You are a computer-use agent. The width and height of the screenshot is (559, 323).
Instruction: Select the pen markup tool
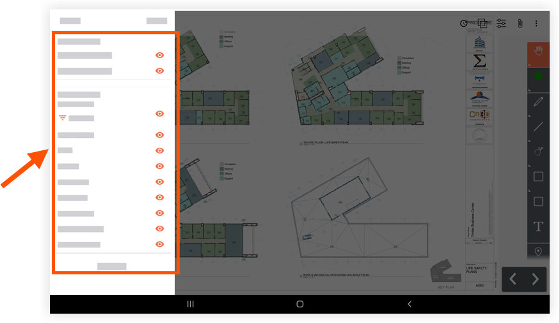538,102
